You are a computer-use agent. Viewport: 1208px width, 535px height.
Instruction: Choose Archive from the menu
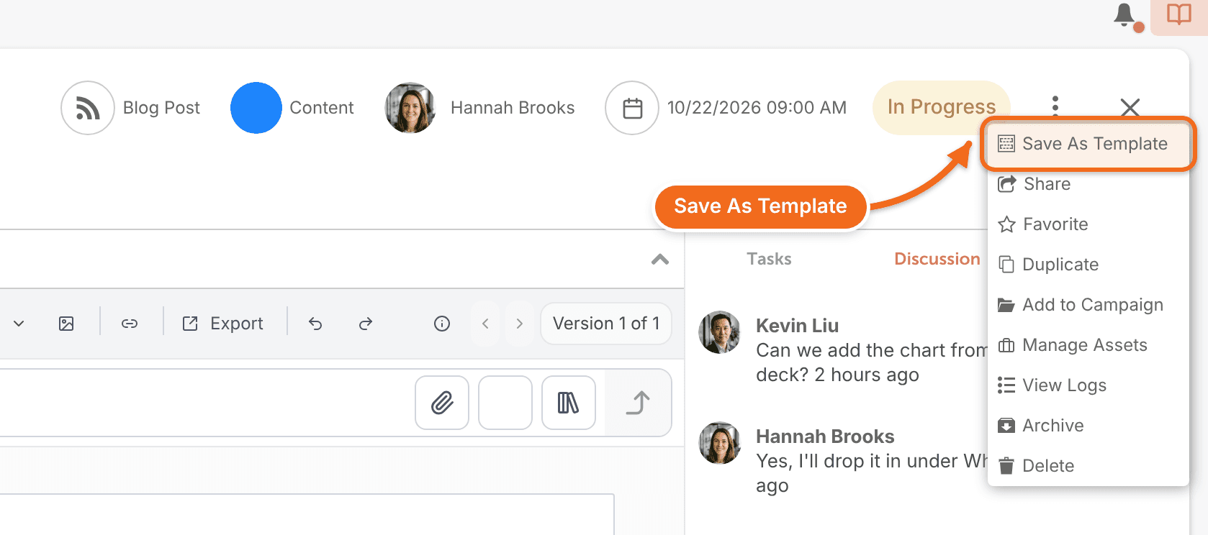[1088, 426]
